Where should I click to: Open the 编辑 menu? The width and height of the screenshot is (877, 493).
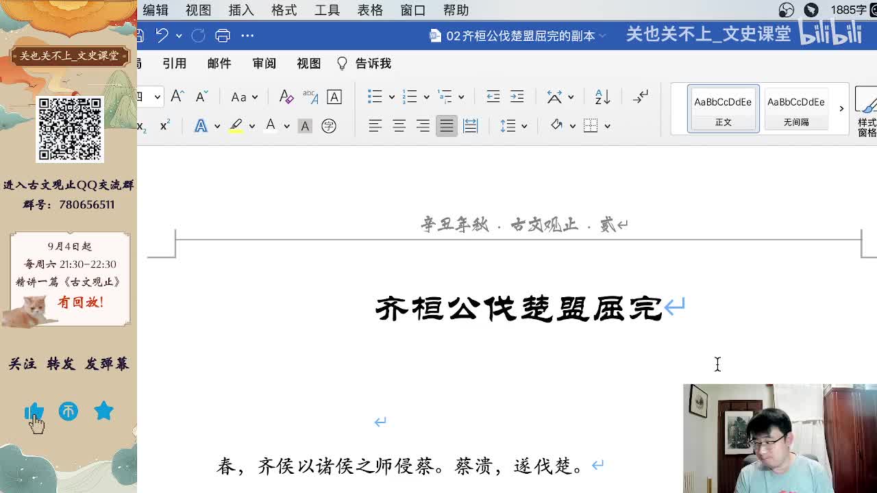[x=155, y=10]
